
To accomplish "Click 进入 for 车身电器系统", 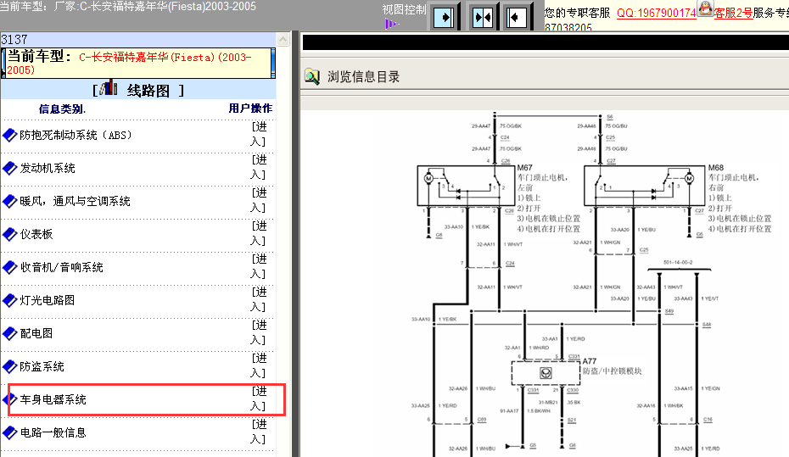I will (x=259, y=398).
